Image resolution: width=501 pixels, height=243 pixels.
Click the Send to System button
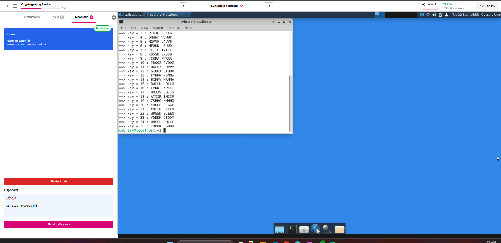(x=59, y=224)
